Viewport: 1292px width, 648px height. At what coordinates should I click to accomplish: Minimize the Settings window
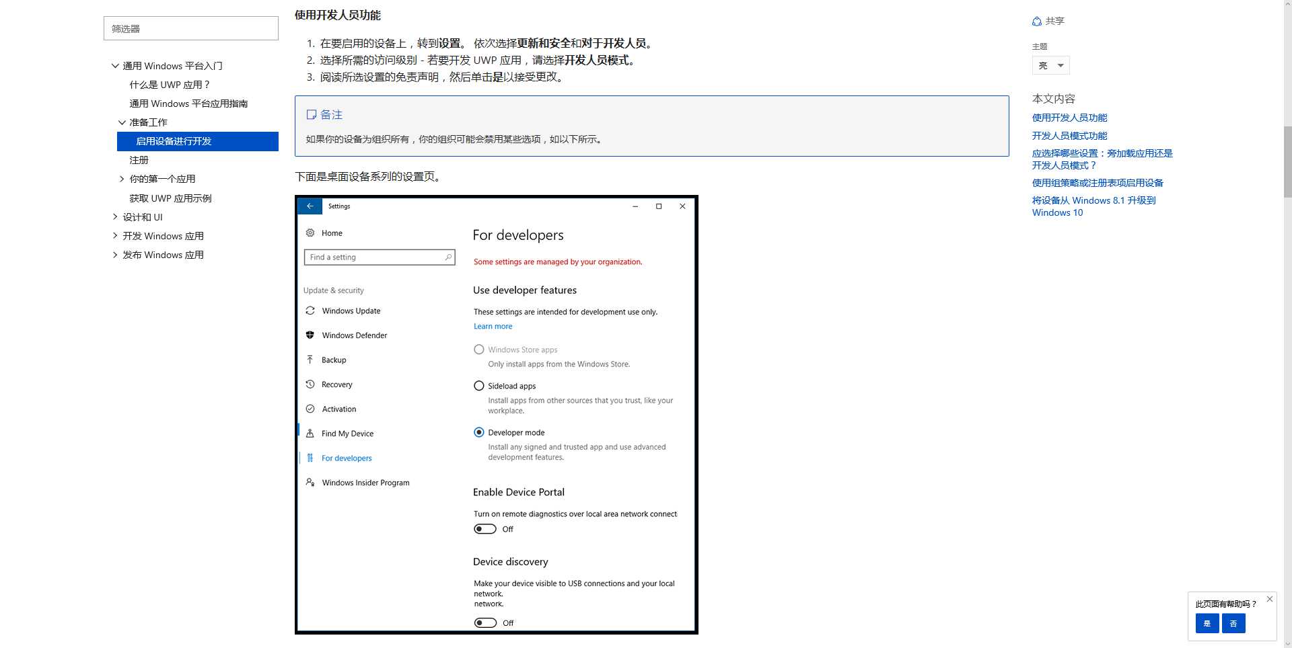point(635,206)
